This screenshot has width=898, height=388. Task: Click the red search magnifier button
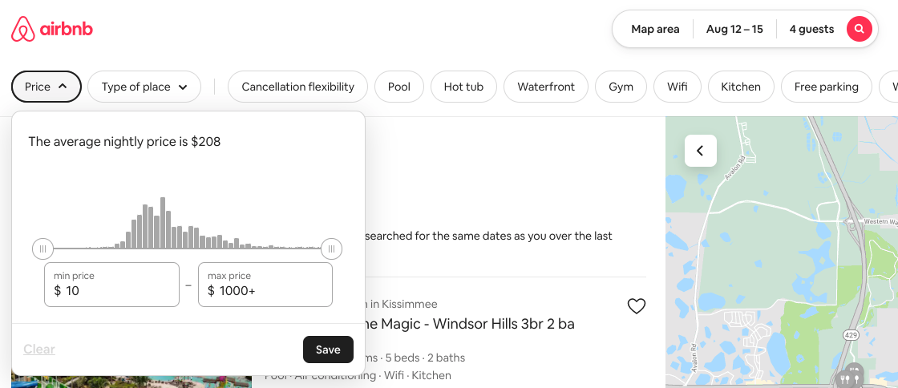pos(859,30)
